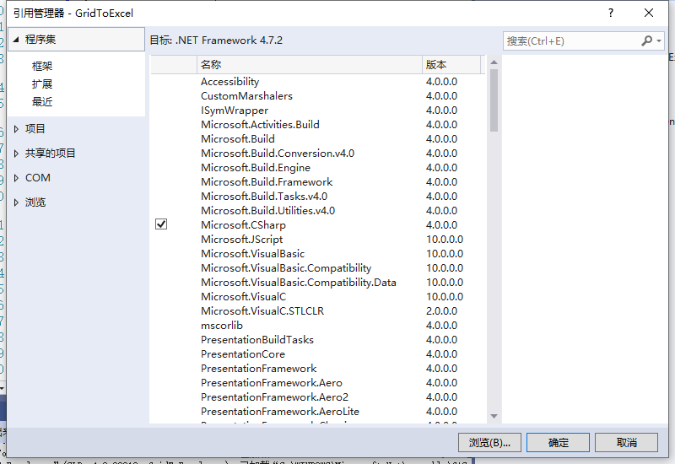Select the PresentationCore row
Screen dimensions: 675x464
[x=318, y=353]
